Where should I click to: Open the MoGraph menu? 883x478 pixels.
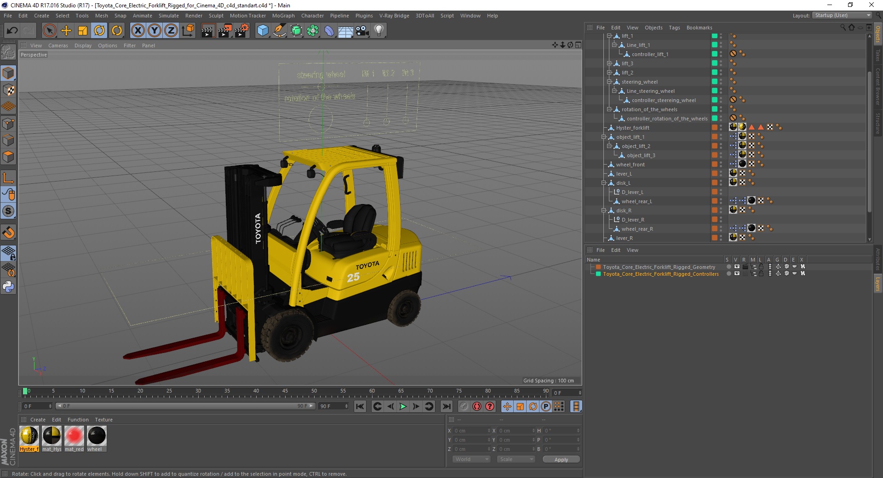tap(283, 16)
